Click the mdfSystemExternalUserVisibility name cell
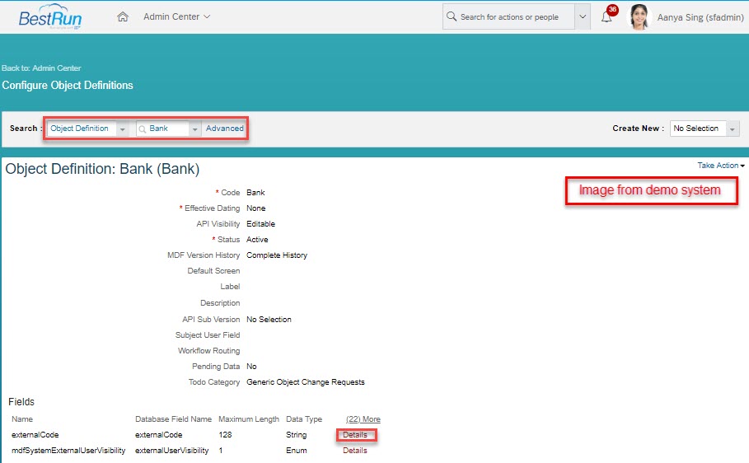Viewport: 749px width, 463px height. coord(68,451)
